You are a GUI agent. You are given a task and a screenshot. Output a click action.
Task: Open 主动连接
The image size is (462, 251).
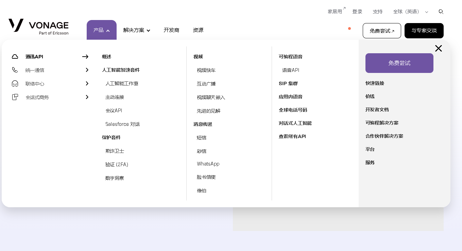(x=115, y=97)
